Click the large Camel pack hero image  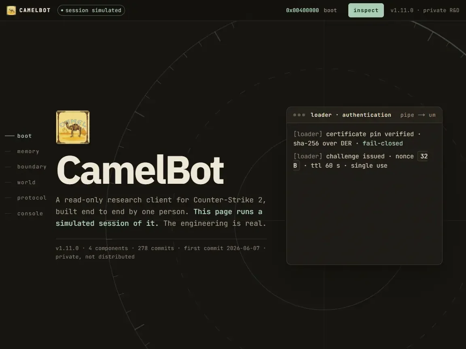(73, 127)
